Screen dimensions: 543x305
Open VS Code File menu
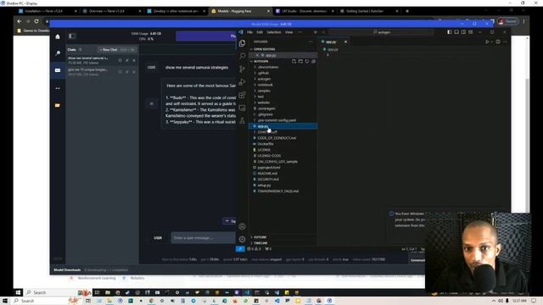pyautogui.click(x=249, y=32)
